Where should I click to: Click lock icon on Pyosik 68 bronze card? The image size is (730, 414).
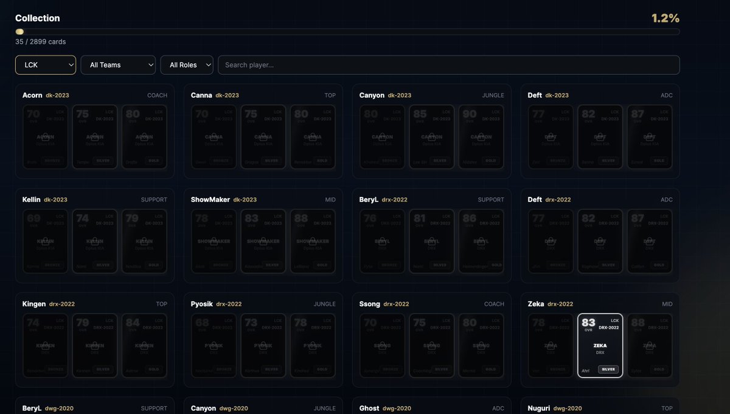tap(214, 346)
